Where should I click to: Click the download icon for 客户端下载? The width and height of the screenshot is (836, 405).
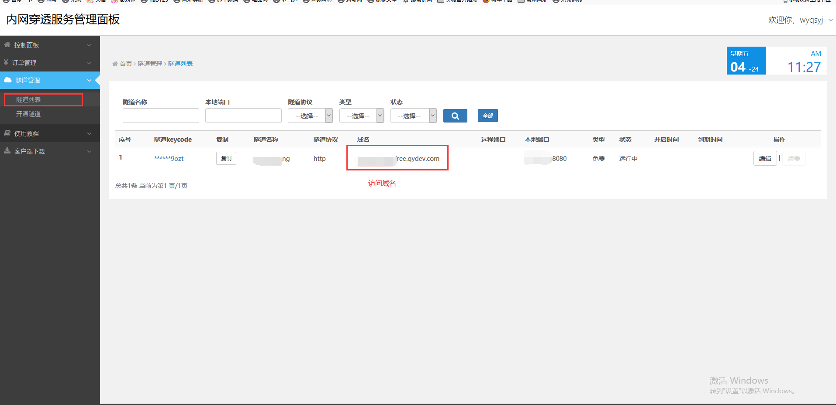click(7, 151)
